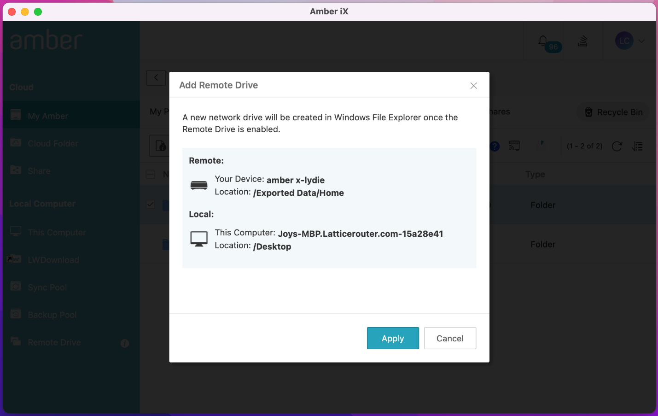Click the Remote Drive info icon

(x=125, y=343)
